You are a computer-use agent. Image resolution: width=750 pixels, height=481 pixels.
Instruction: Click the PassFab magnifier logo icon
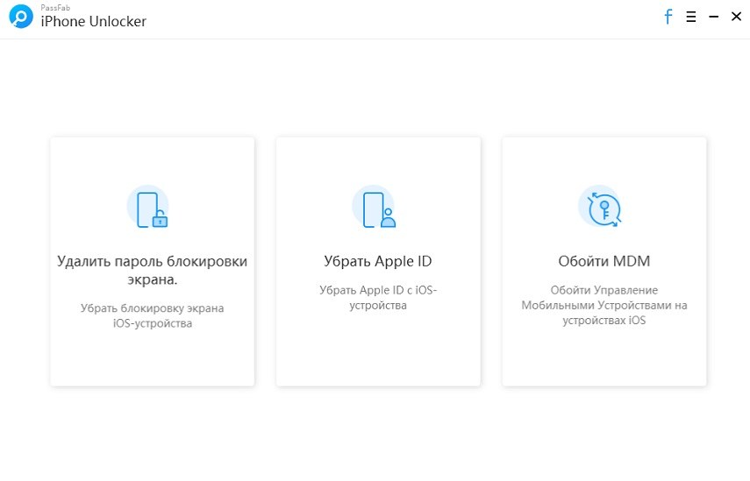pos(21,18)
